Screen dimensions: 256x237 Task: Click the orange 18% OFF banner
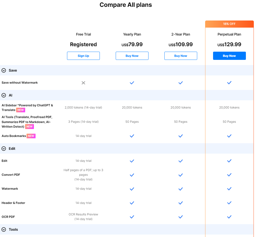pyautogui.click(x=229, y=24)
